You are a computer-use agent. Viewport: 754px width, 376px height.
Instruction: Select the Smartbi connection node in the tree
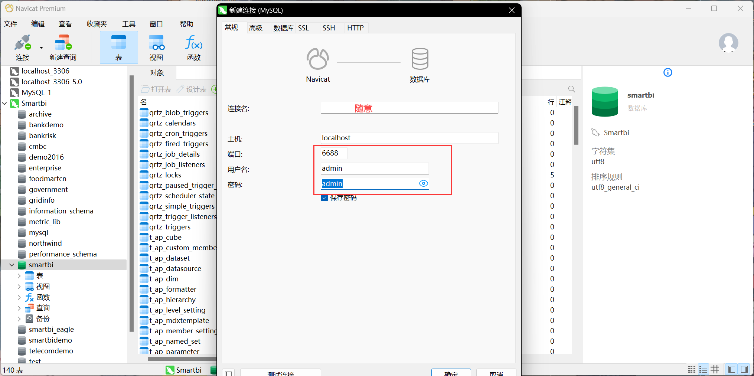click(x=34, y=103)
